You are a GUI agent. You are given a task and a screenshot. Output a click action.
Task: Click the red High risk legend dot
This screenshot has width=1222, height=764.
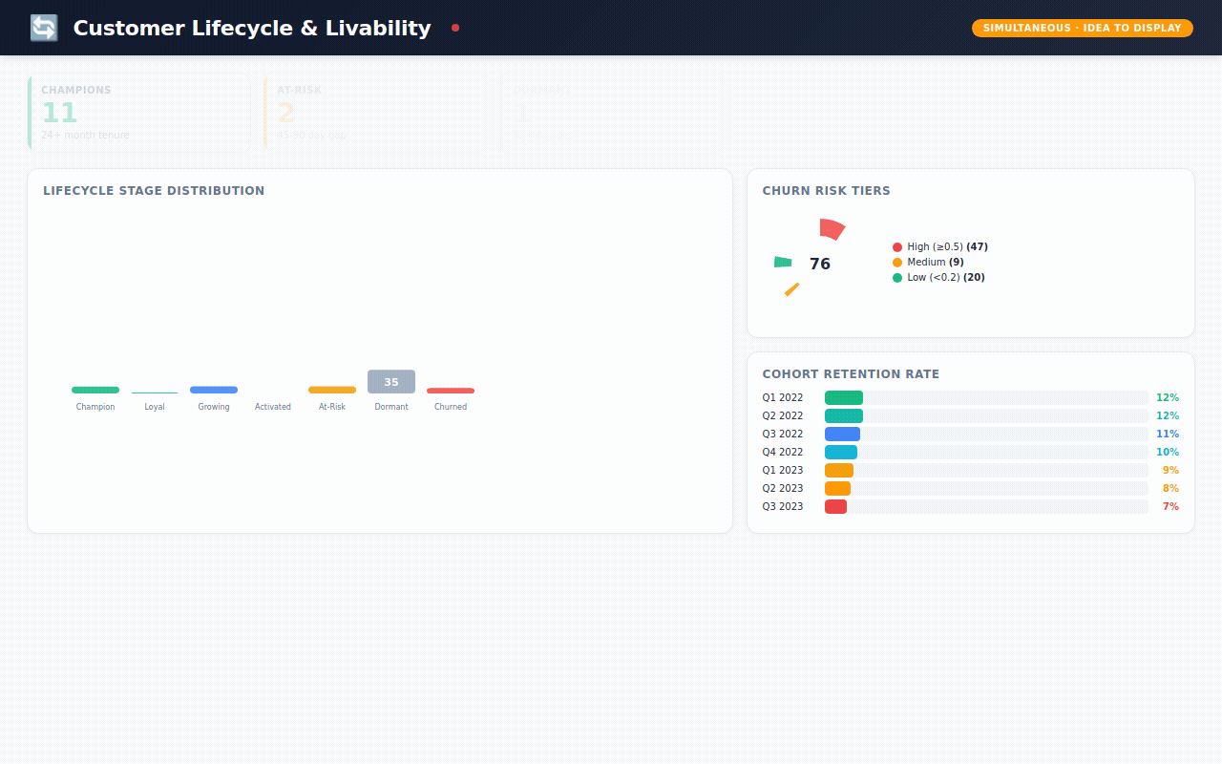tap(897, 247)
